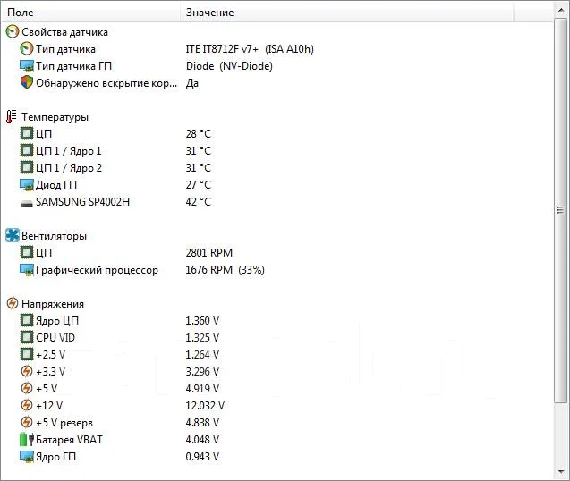Viewport: 570px width, 481px height.
Task: Select the Свойства датчика group label
Action: coord(64,32)
